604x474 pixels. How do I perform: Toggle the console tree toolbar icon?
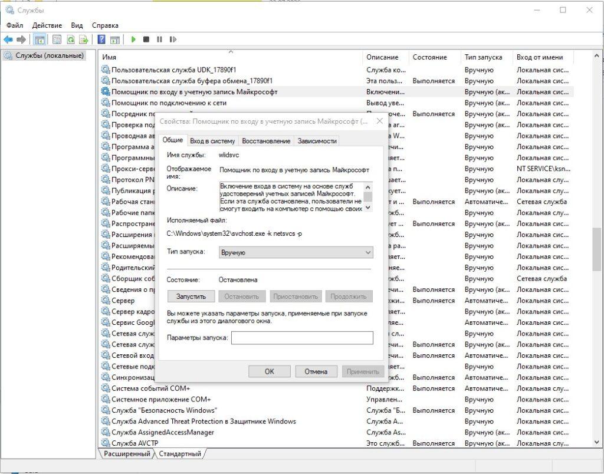pyautogui.click(x=40, y=39)
